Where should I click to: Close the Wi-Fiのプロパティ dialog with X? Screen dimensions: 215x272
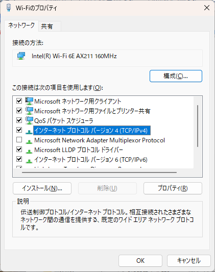[207, 8]
